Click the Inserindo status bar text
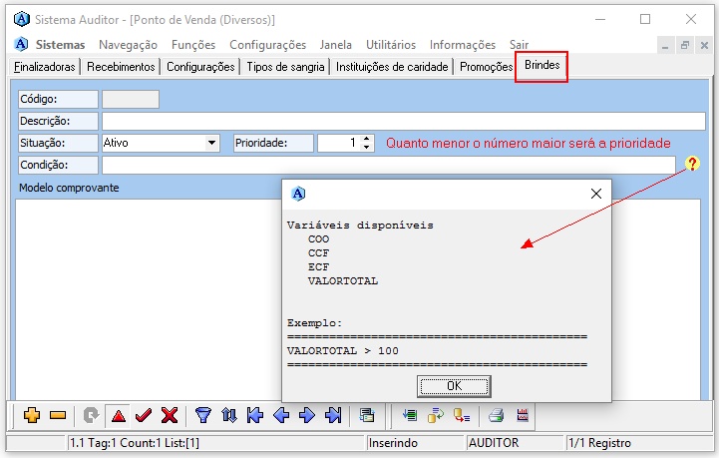 click(x=393, y=443)
